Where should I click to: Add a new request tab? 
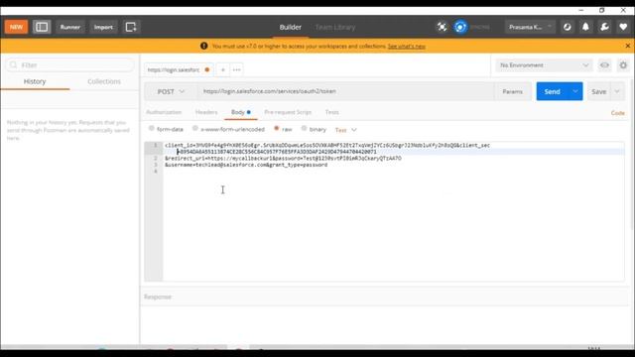tap(222, 69)
